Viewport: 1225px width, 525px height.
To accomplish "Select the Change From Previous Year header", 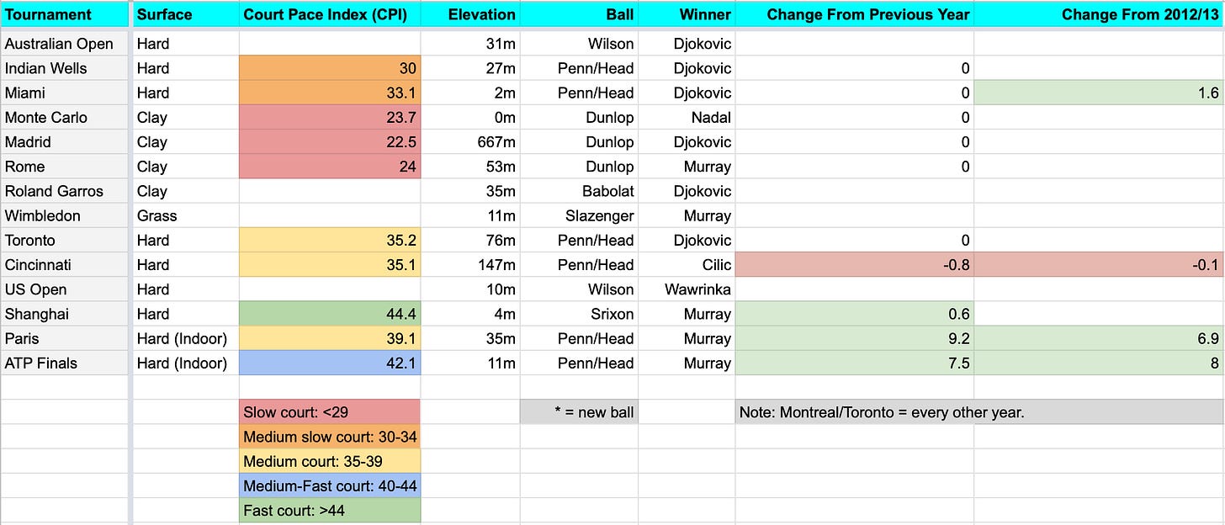I will point(855,14).
